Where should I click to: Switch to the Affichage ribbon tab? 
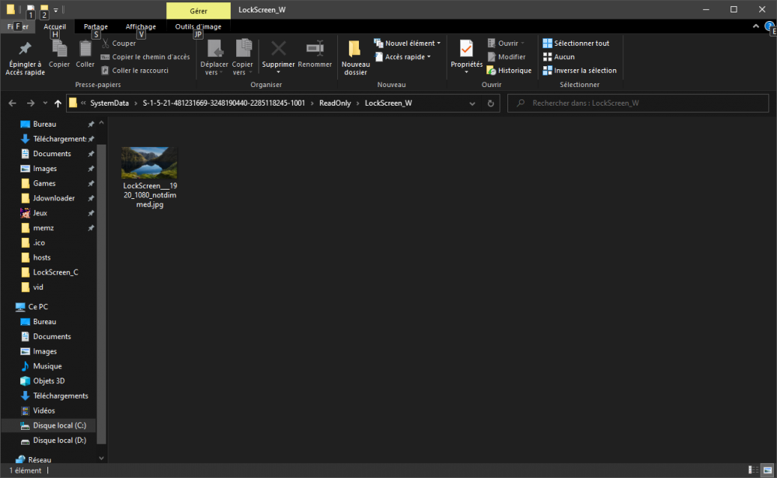pyautogui.click(x=141, y=26)
